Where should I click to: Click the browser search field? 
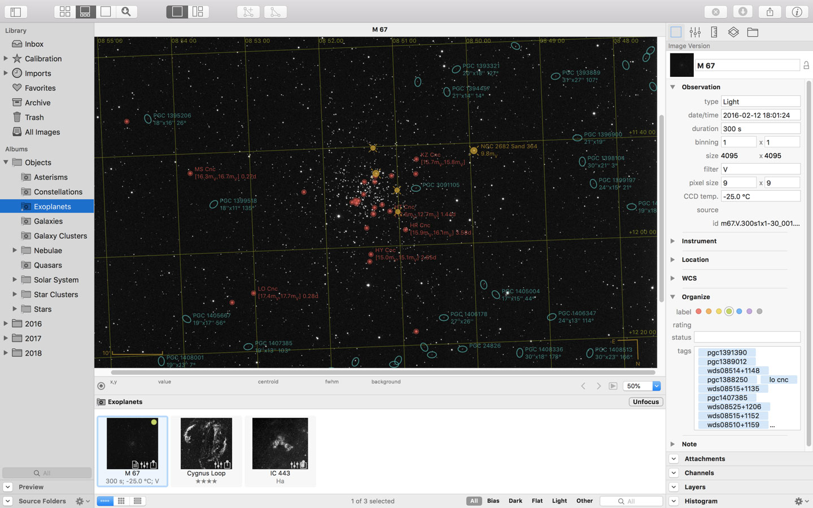[631, 501]
